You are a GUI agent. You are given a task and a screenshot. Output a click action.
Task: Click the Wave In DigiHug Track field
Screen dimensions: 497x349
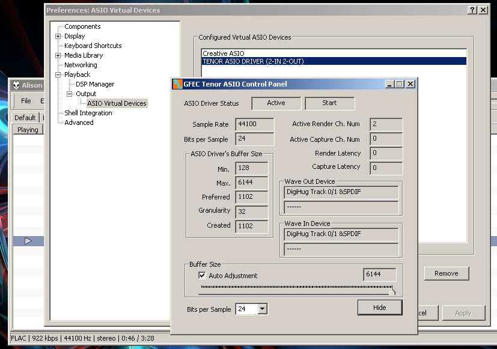click(x=341, y=234)
